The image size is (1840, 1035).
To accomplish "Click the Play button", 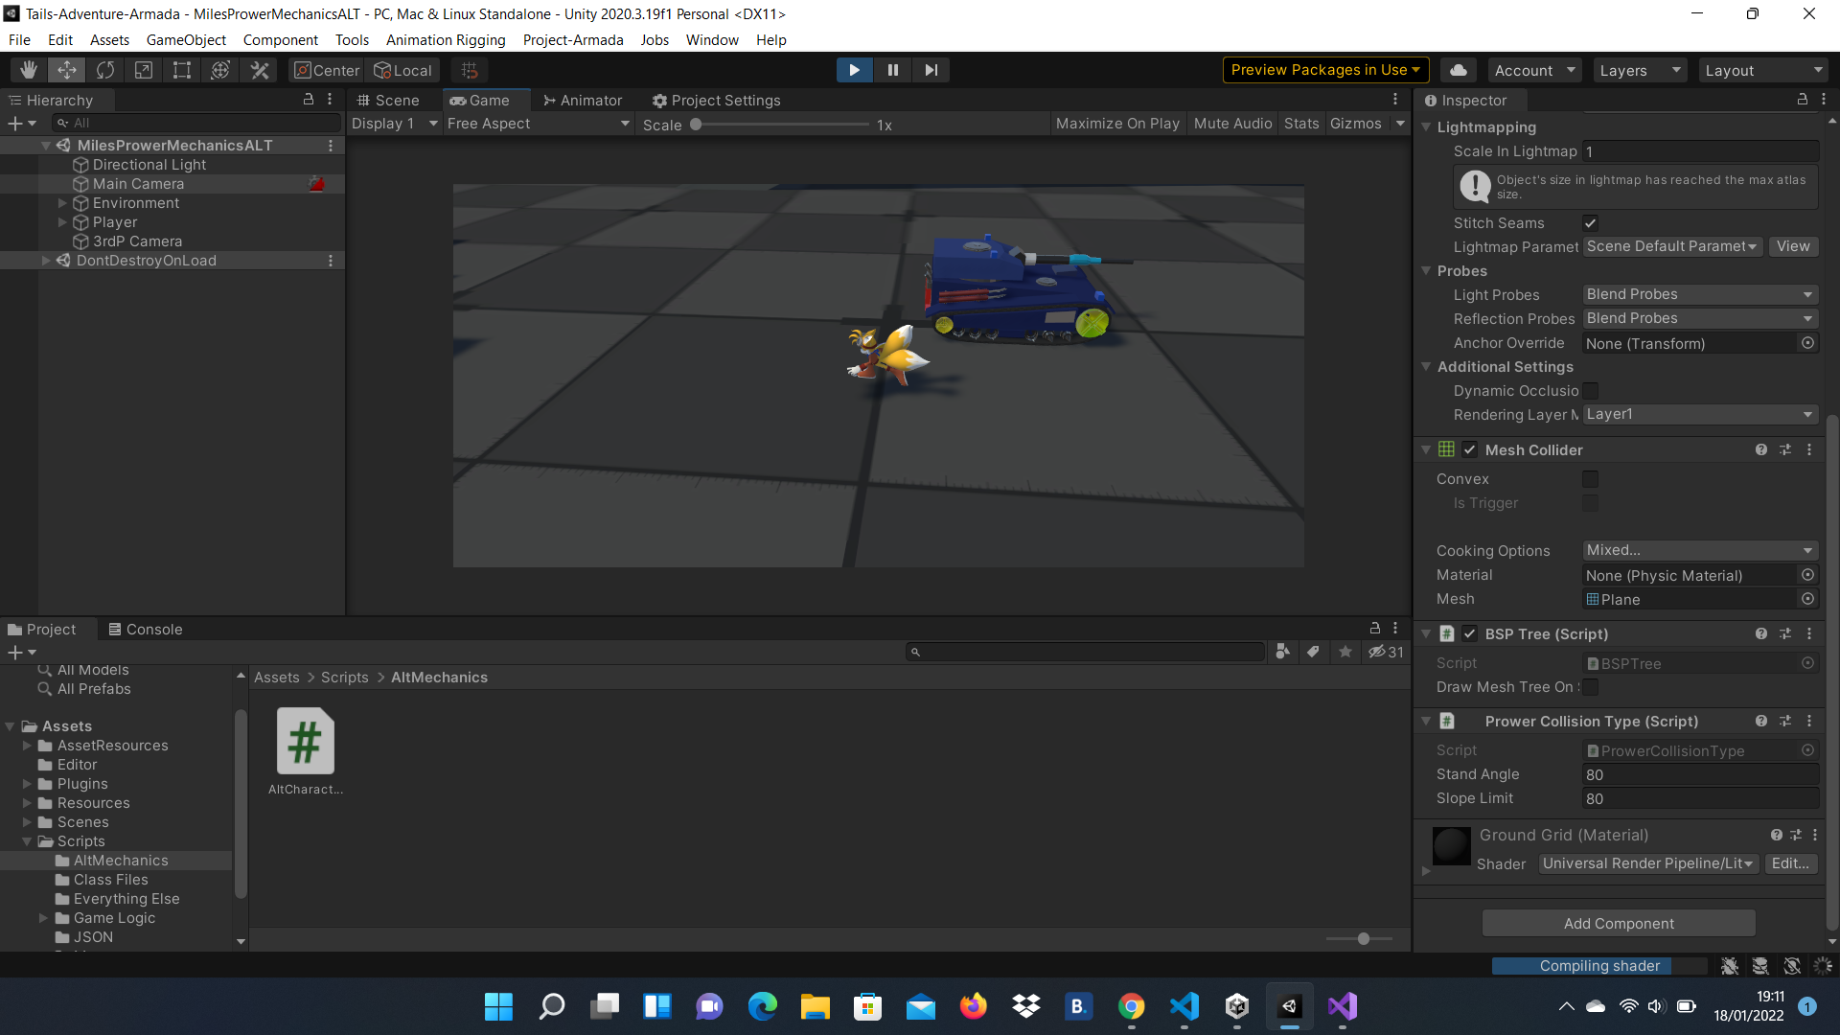I will [854, 70].
